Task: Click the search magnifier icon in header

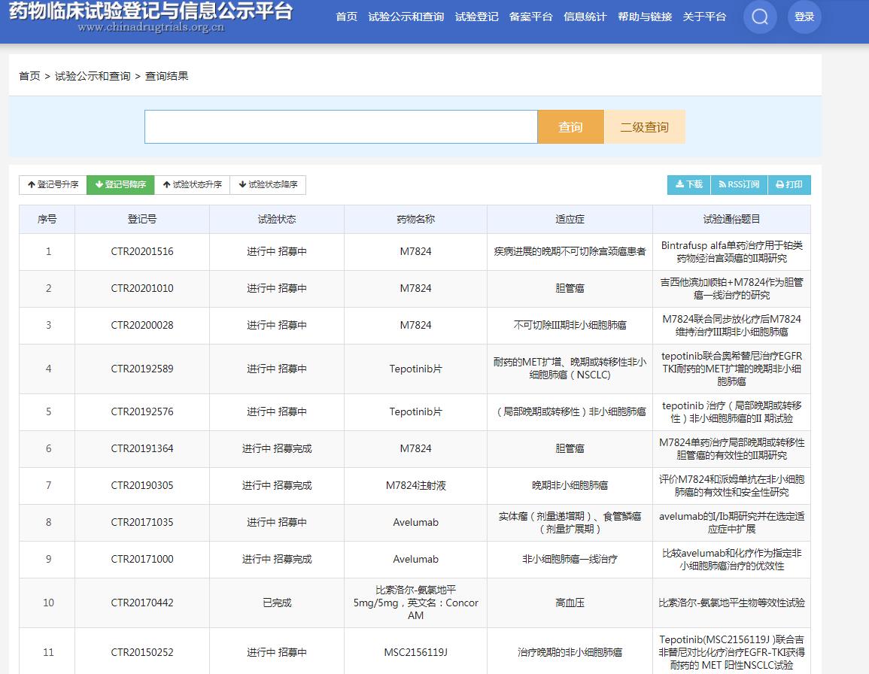Action: point(760,17)
